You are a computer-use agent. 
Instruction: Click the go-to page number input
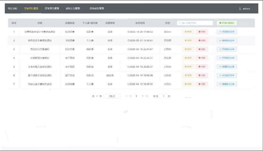(163, 96)
